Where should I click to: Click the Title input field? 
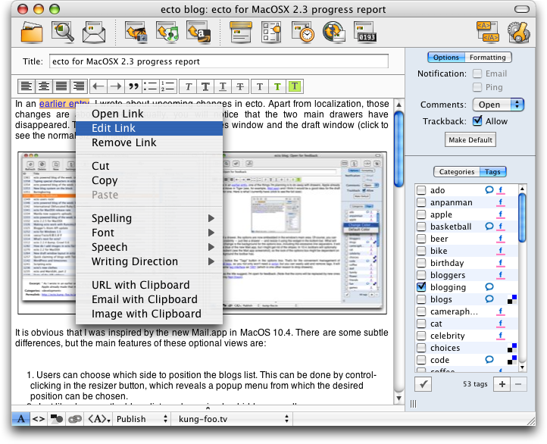[219, 61]
